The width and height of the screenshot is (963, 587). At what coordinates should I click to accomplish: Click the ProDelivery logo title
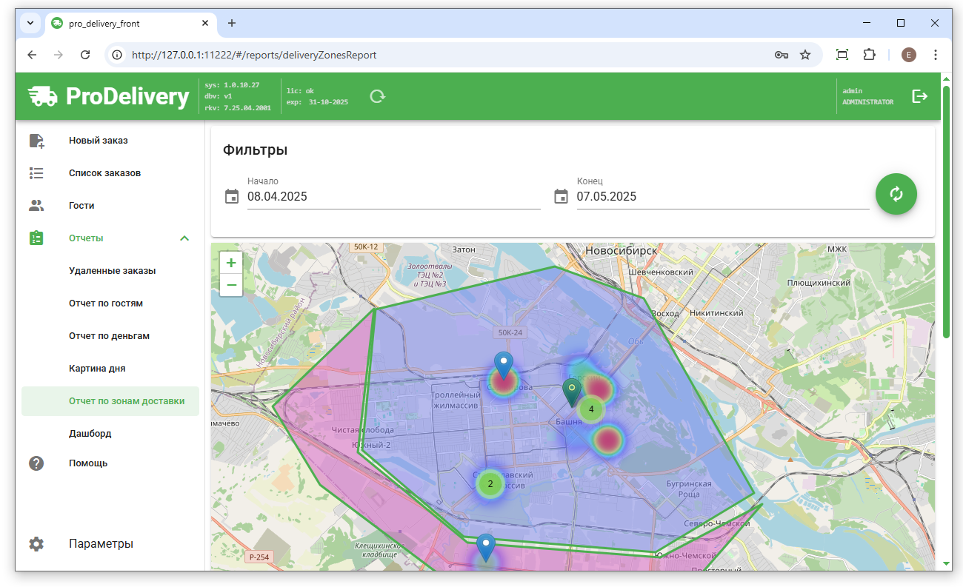pos(127,96)
